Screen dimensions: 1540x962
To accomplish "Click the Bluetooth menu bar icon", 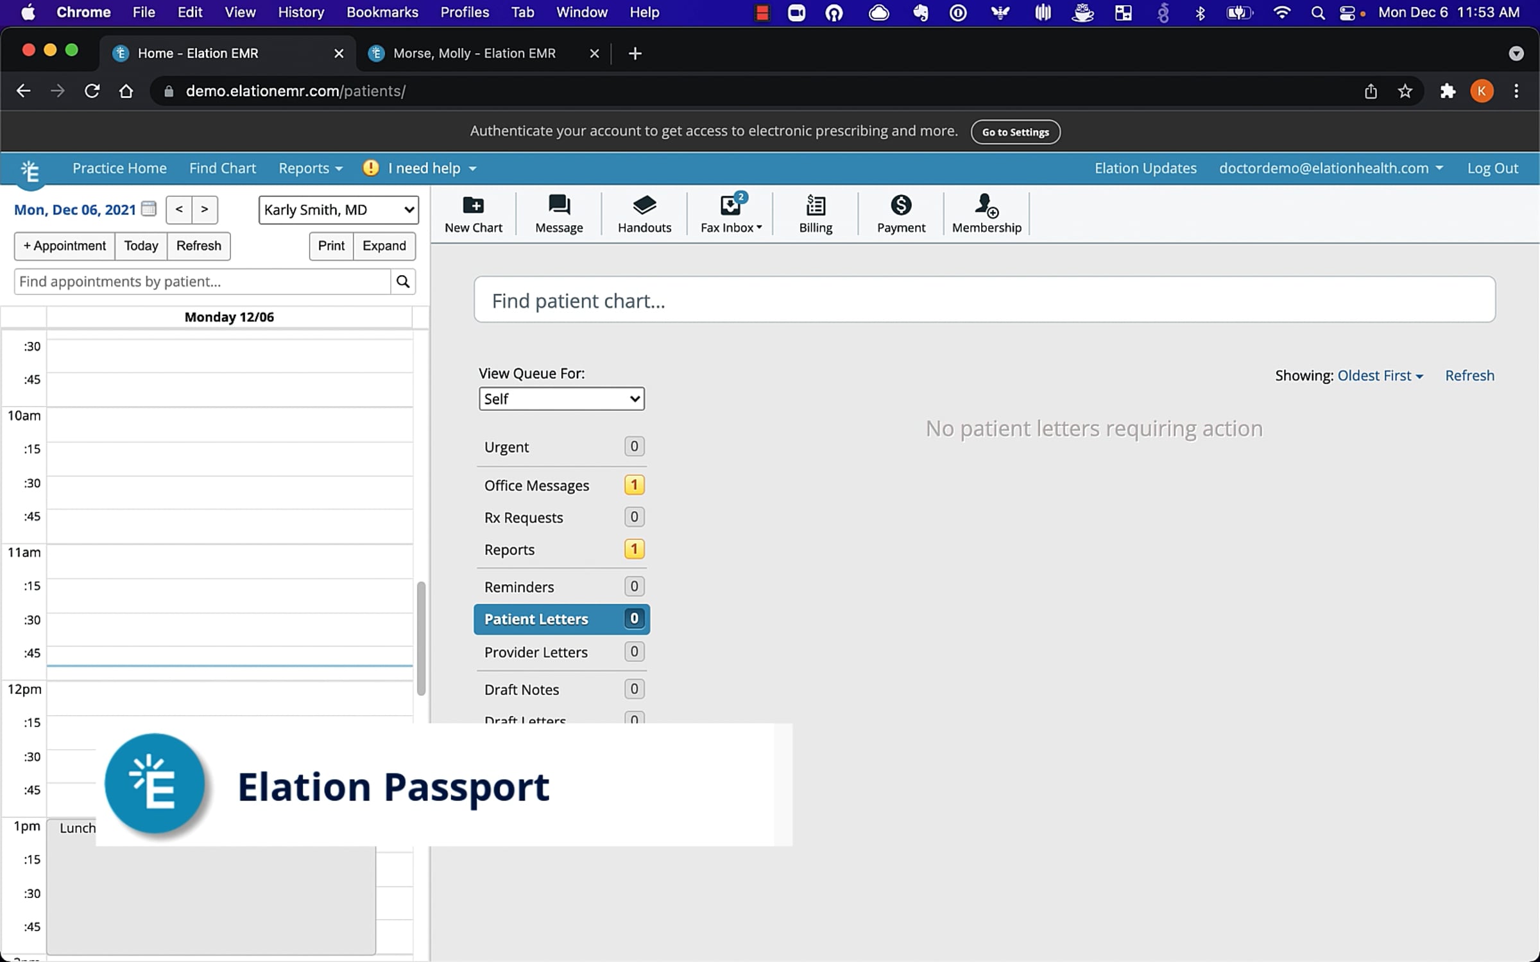I will 1200,13.
